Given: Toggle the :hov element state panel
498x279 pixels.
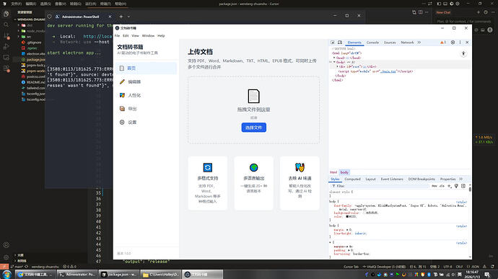Looking at the screenshot, I should tap(434, 186).
